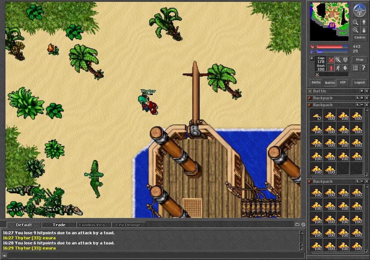This screenshot has height=260, width=370.
Task: Zoom in the minimap
Action: point(355,30)
